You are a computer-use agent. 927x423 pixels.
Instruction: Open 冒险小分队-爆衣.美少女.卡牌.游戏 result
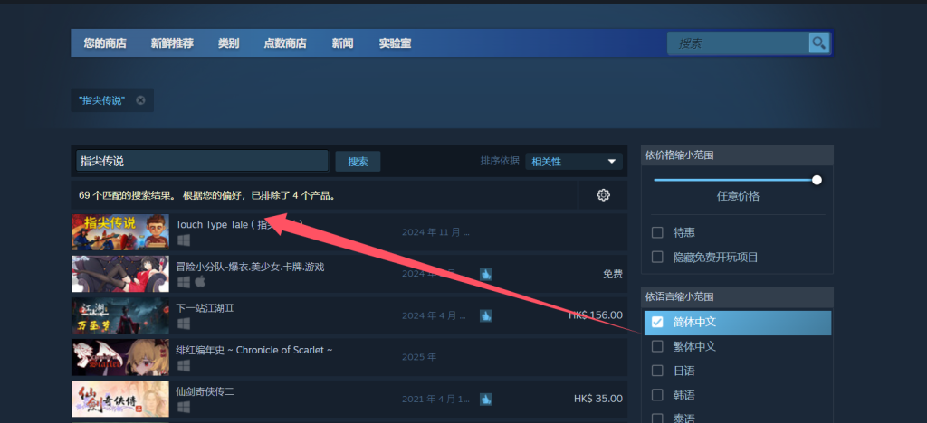click(x=349, y=274)
